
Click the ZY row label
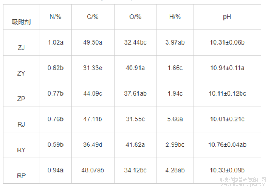pos(21,73)
